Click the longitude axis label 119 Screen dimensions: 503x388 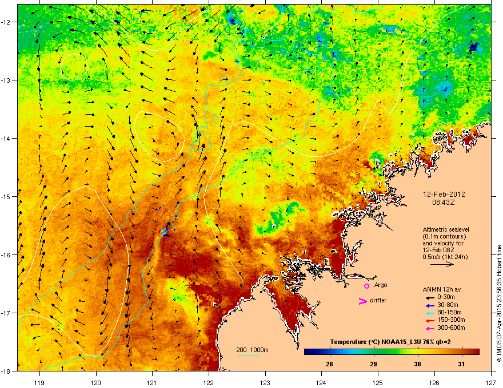click(39, 382)
